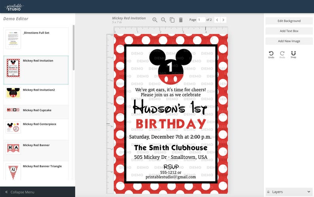The image size is (314, 197).
Task: Click the template list scrollbar
Action: 74,48
